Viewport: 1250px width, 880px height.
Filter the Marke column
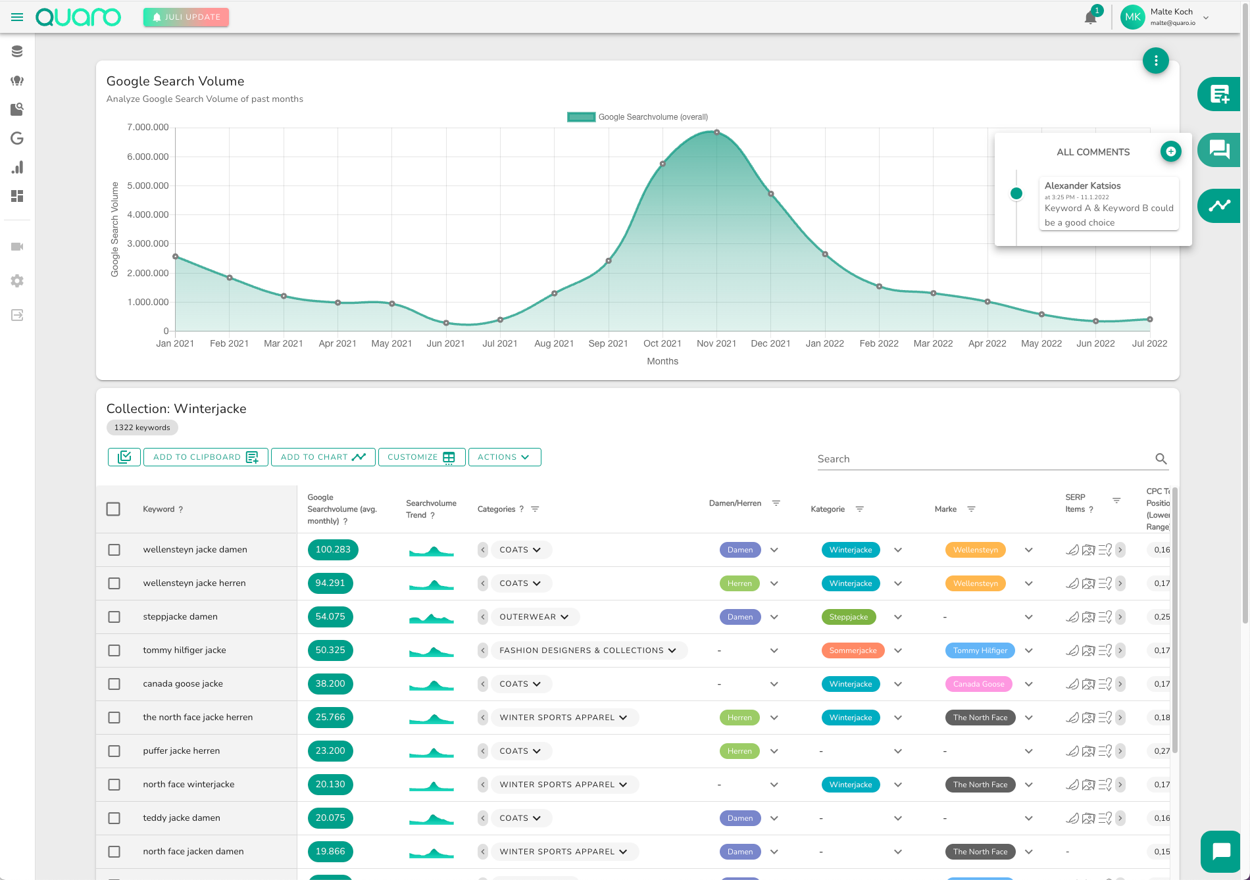[x=971, y=509]
